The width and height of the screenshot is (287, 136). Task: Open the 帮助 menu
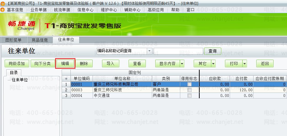click(175, 10)
